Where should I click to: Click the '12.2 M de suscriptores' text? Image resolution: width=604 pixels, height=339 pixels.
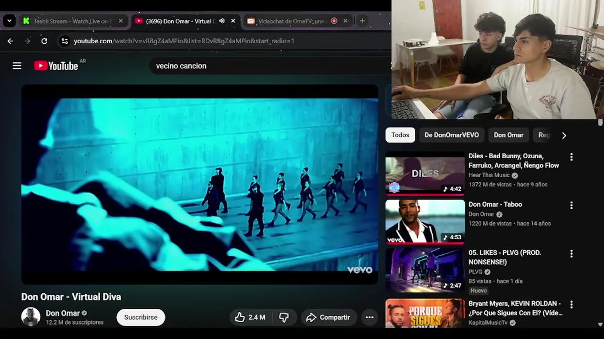(x=75, y=323)
